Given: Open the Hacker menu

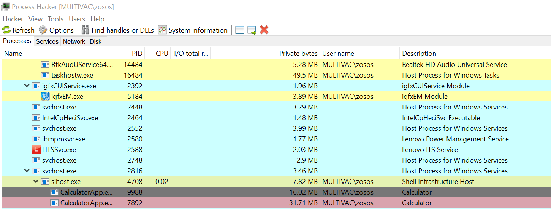Looking at the screenshot, I should (x=13, y=19).
